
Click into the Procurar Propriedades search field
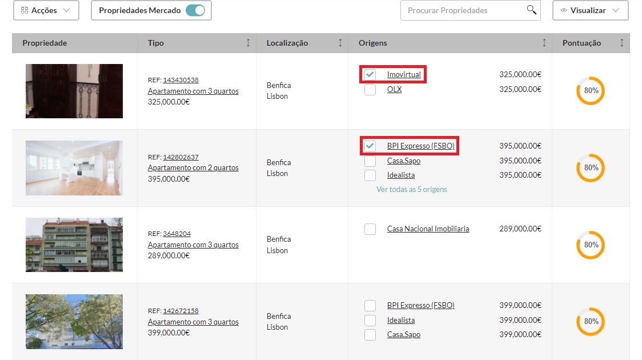[x=463, y=10]
